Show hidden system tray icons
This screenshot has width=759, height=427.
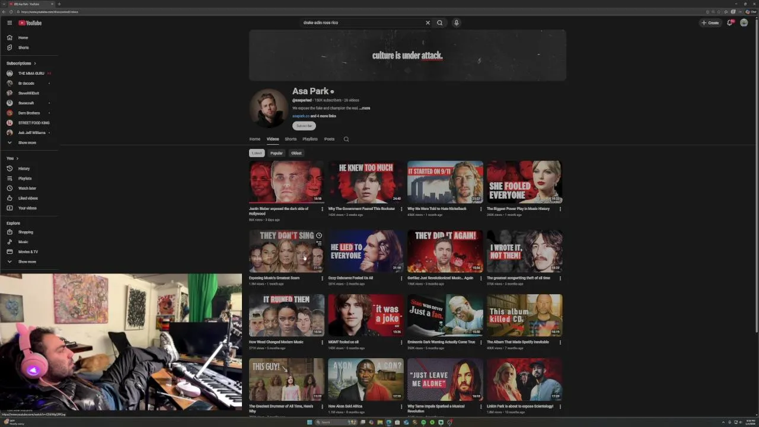point(723,422)
